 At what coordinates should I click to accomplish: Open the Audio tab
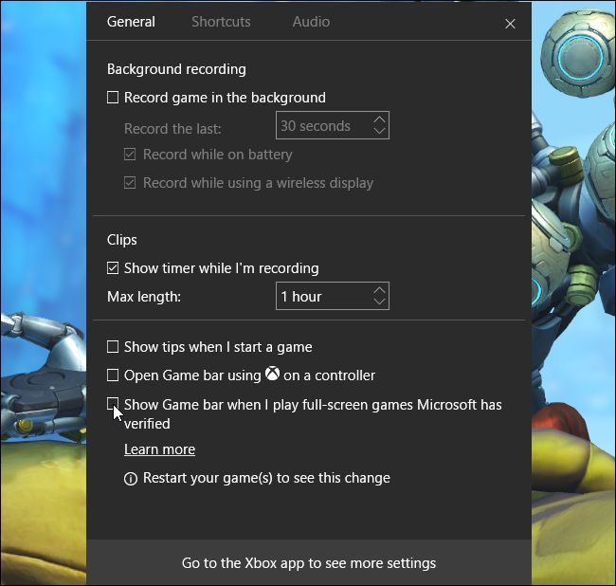point(311,22)
